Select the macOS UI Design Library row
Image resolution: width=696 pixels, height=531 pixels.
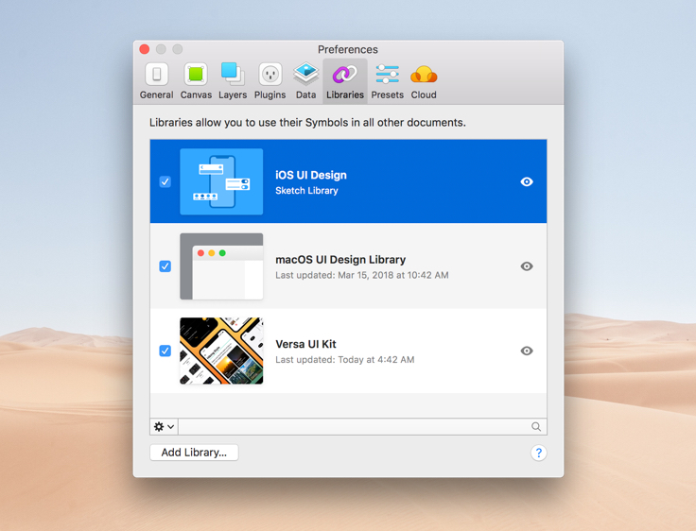coord(378,266)
